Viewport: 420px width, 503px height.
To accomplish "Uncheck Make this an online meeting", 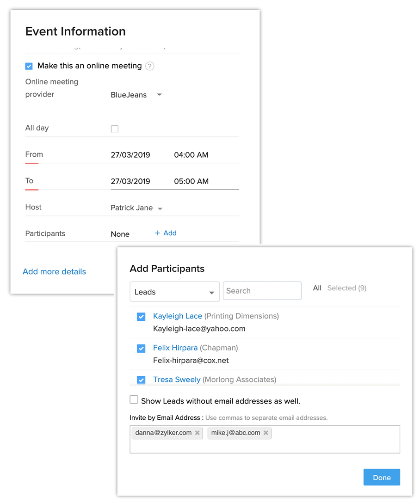I will [29, 66].
